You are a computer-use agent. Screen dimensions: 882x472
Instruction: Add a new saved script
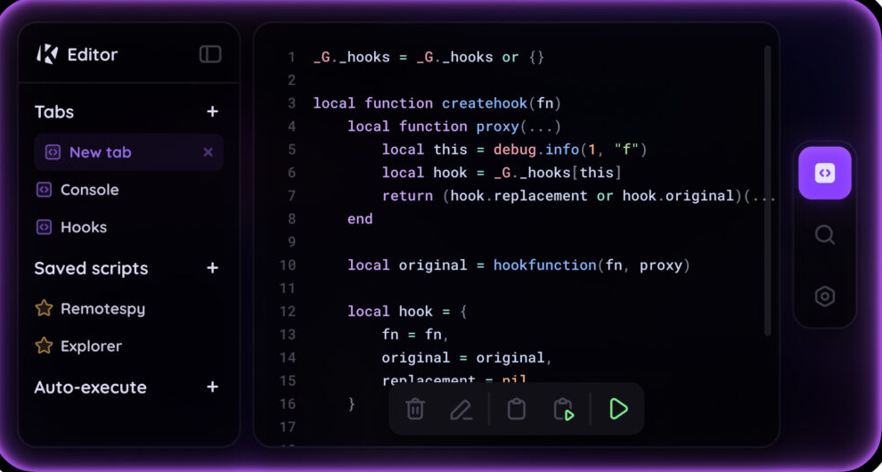pyautogui.click(x=212, y=268)
